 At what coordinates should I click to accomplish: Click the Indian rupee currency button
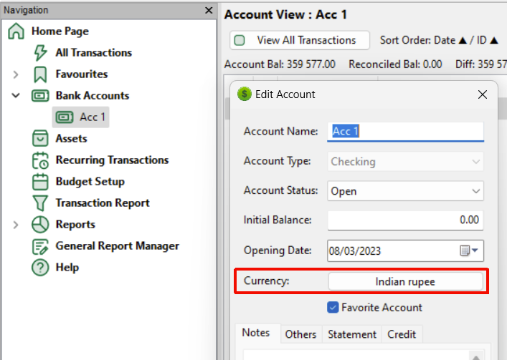click(405, 281)
